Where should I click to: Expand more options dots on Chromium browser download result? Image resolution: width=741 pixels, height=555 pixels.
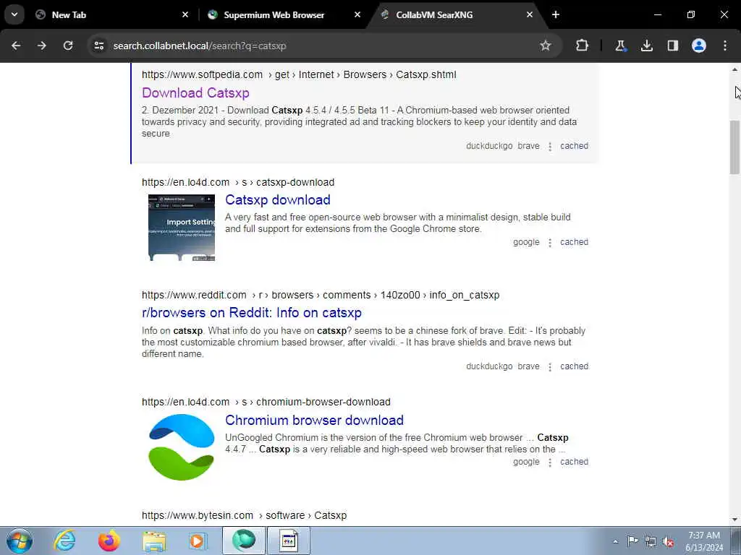coord(550,462)
